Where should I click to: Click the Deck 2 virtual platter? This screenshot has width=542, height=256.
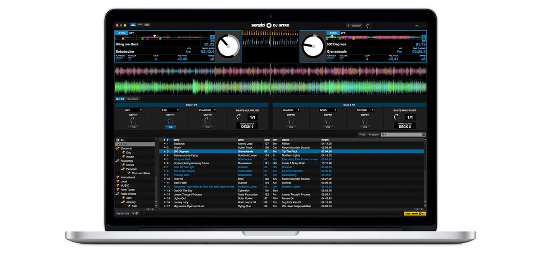(x=313, y=46)
